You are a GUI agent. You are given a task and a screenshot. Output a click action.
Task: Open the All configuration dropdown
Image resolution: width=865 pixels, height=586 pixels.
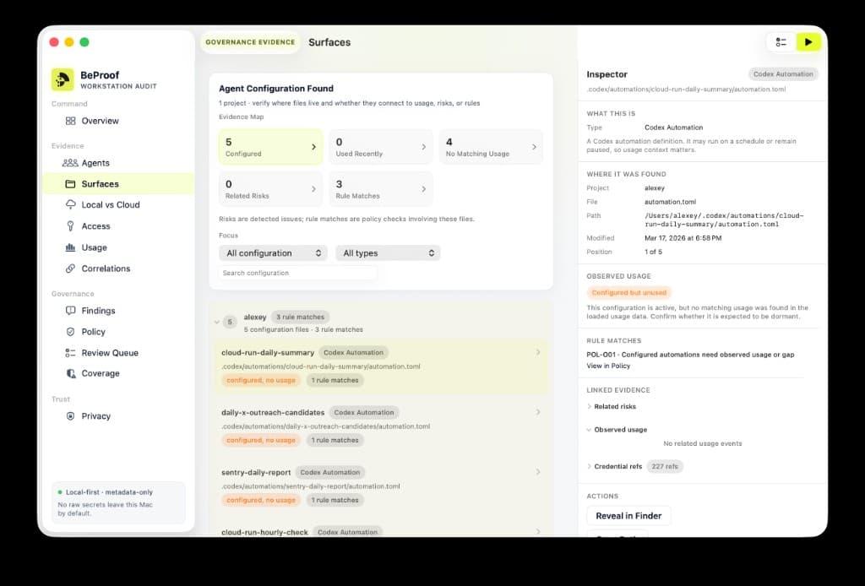[273, 253]
